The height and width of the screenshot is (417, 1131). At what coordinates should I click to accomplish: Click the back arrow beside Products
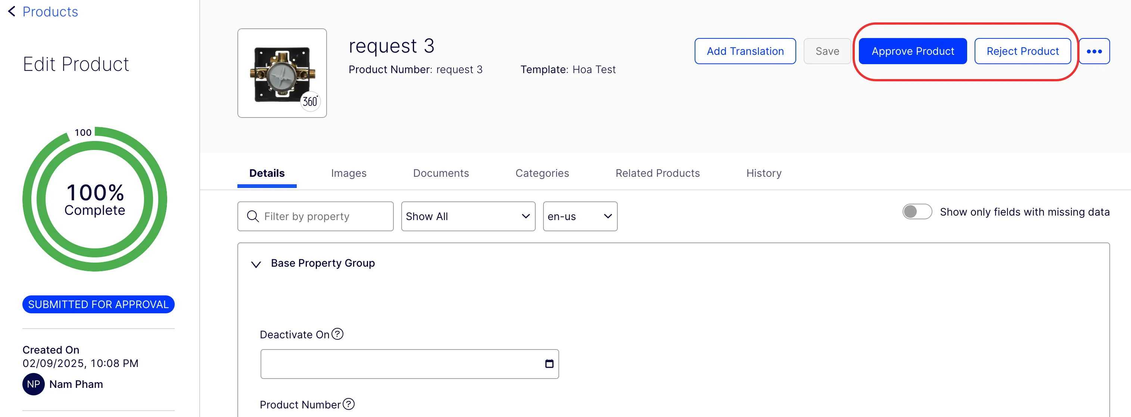12,12
